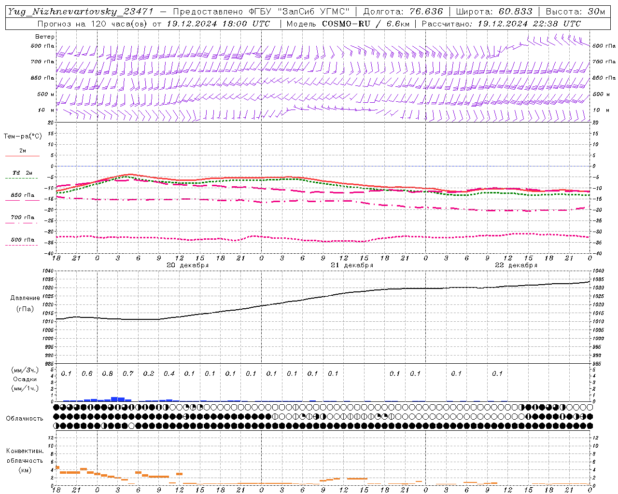Click the model name COSMO-RU / 6.6км
618x494 pixels.
[365, 24]
